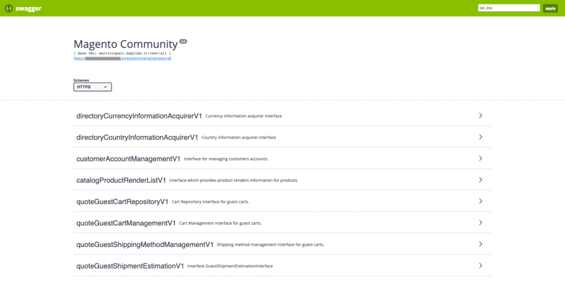This screenshot has height=281, width=565.
Task: Click the apply button
Action: (x=550, y=8)
